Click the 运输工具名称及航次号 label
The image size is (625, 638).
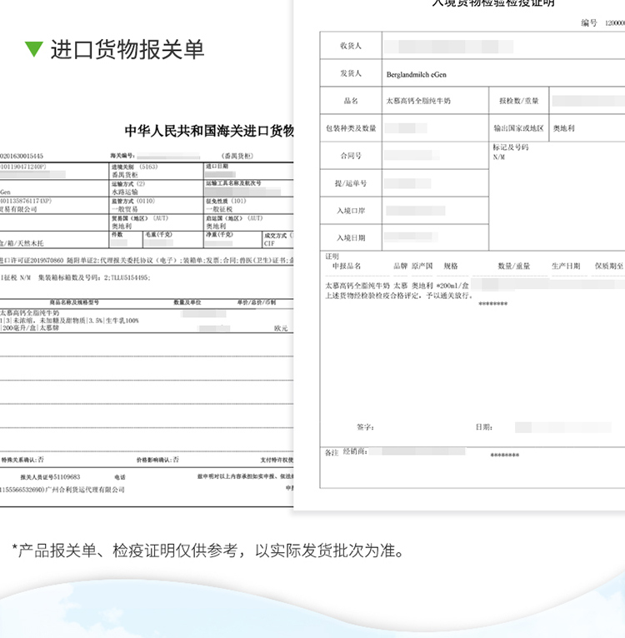pyautogui.click(x=233, y=183)
